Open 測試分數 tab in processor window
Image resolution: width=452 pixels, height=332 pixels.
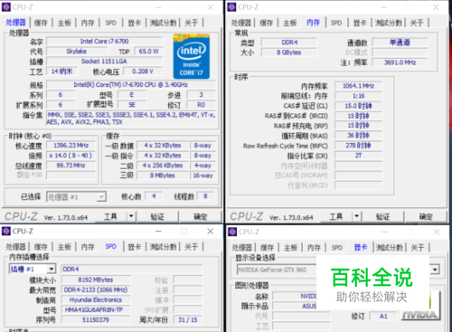(x=163, y=23)
